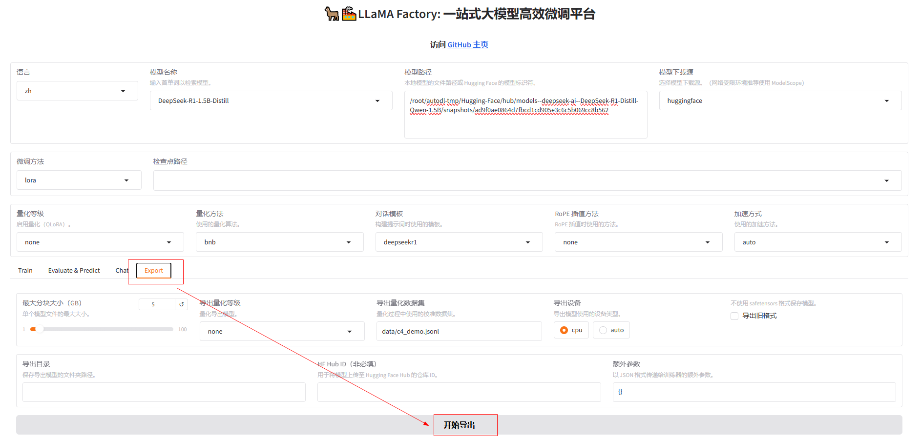Open the GitHub 主页 link

point(468,44)
